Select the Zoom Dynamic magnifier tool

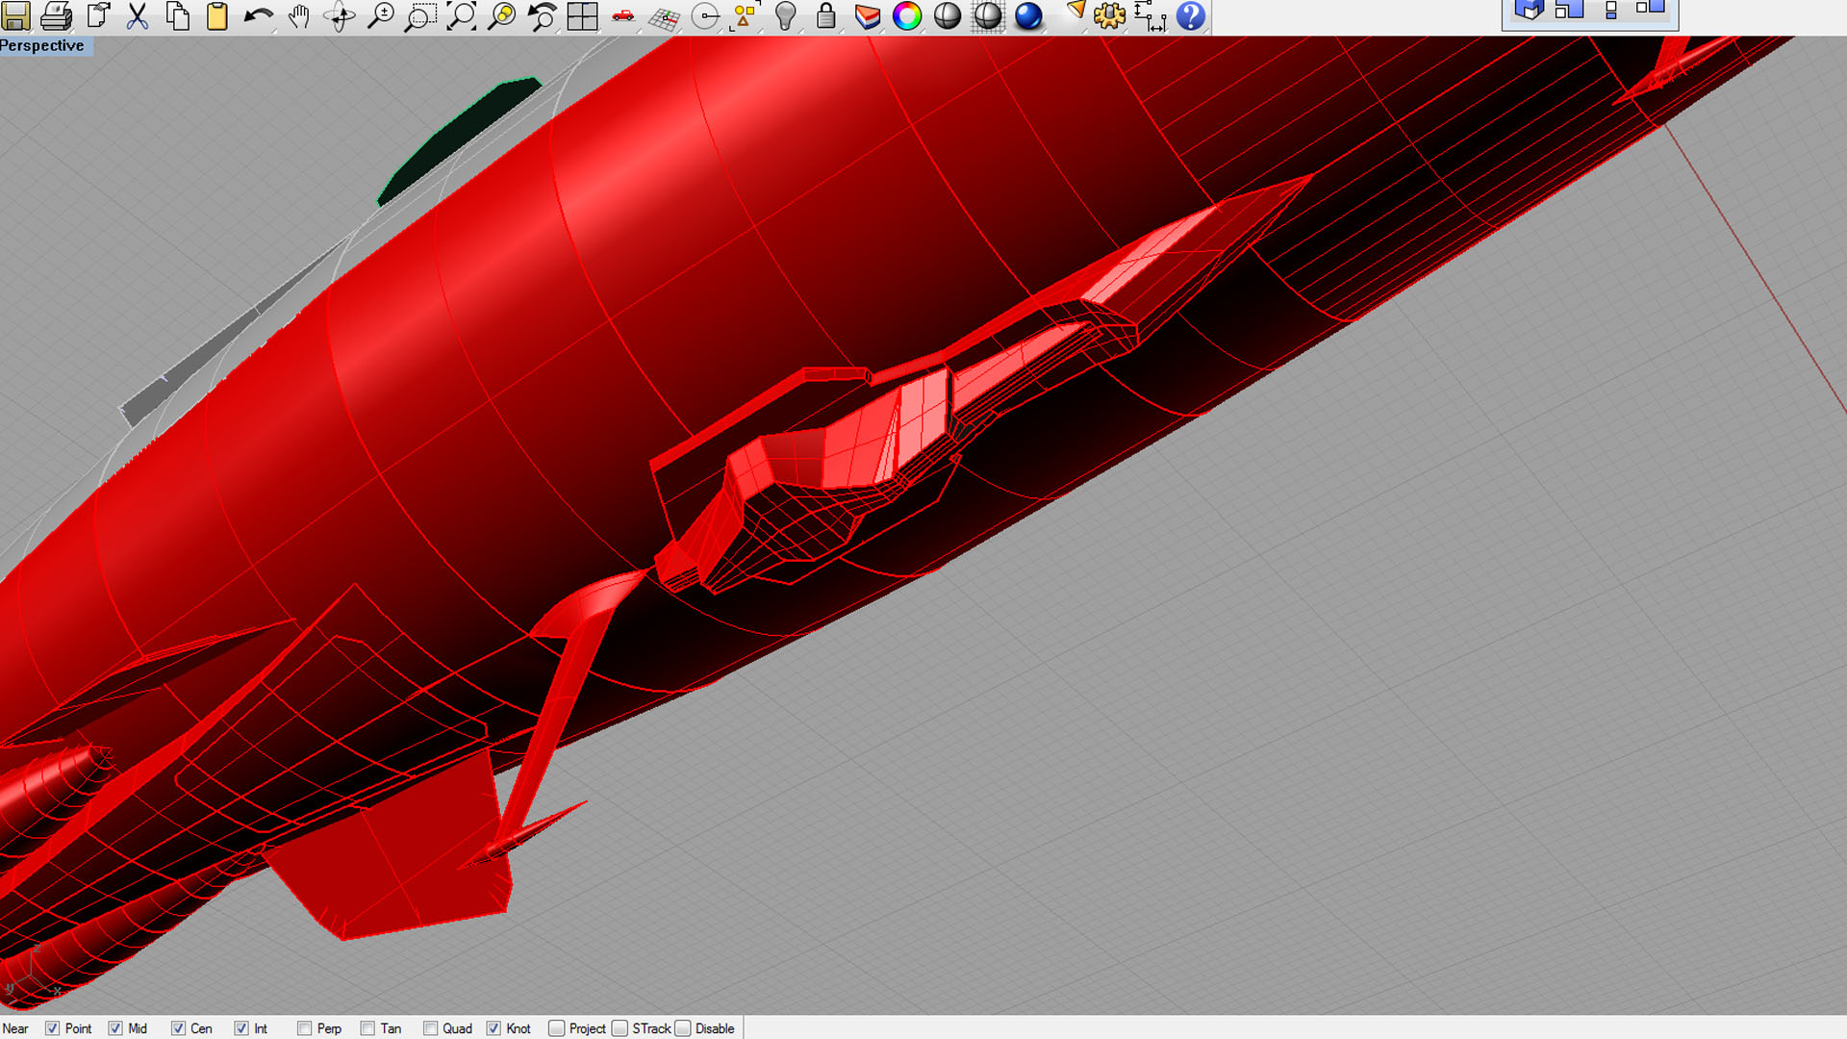coord(381,15)
